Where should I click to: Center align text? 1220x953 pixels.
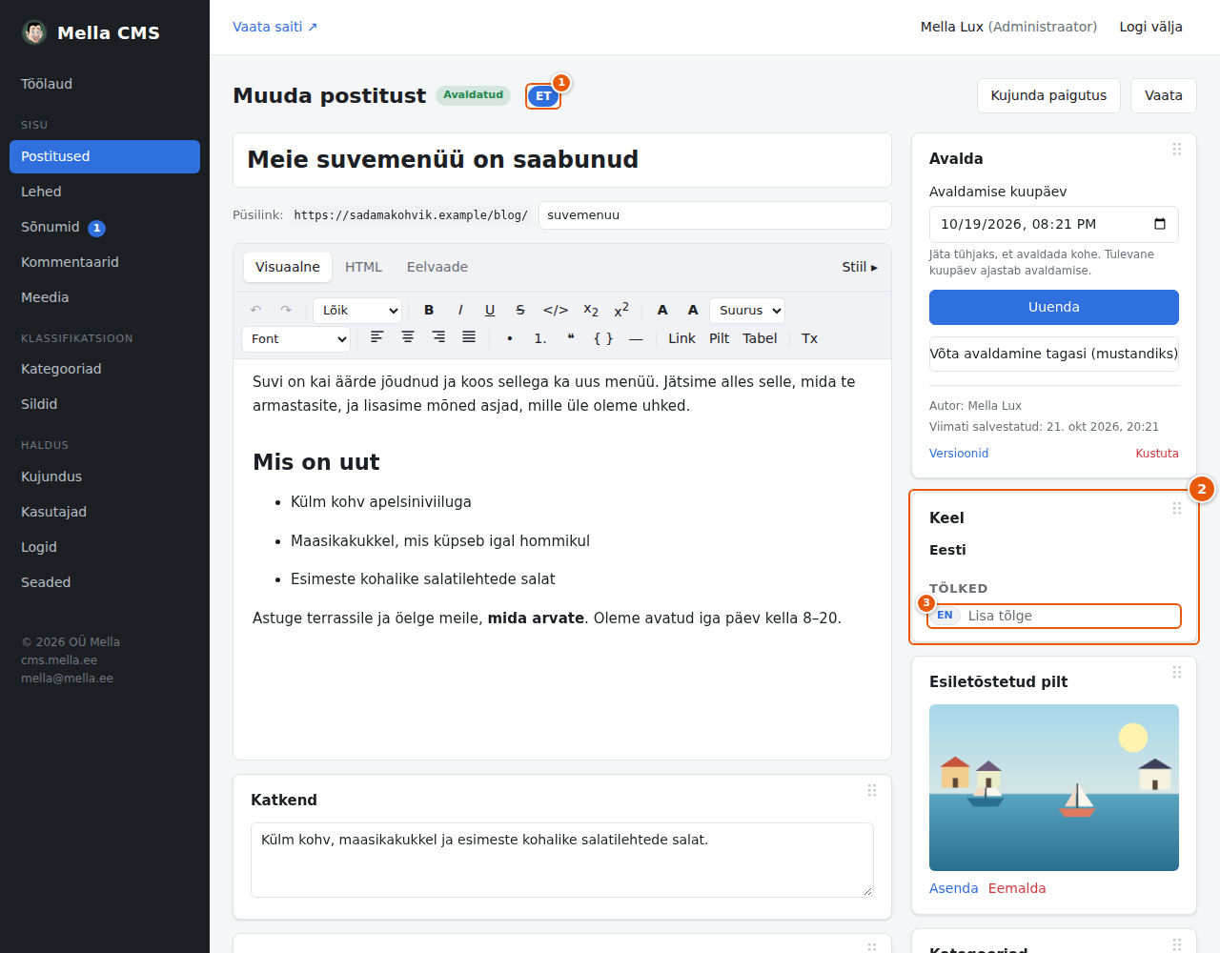408,337
